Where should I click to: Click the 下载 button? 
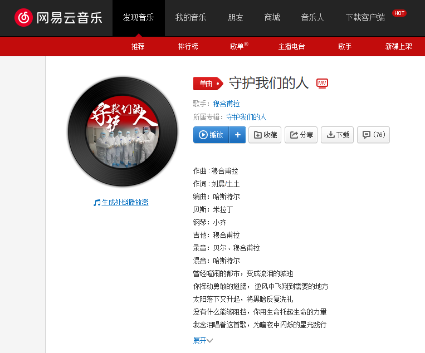tap(337, 135)
